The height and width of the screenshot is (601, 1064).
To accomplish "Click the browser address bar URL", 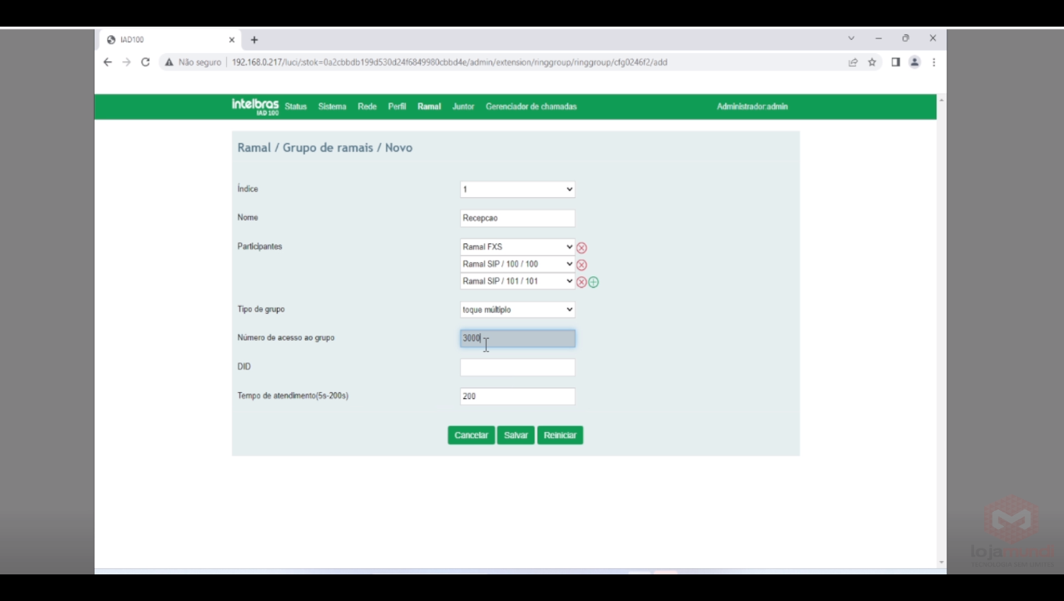I will [x=450, y=62].
